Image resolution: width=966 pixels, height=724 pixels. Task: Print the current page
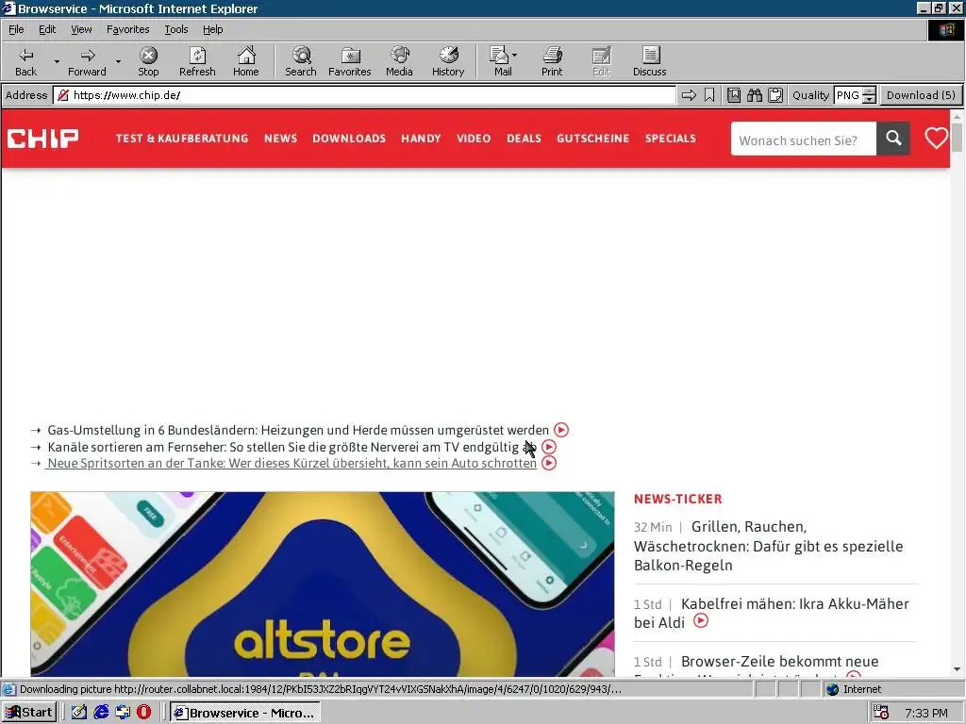[x=552, y=61]
